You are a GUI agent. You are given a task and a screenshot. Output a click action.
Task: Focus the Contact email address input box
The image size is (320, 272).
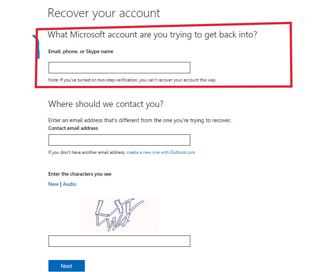pyautogui.click(x=119, y=140)
